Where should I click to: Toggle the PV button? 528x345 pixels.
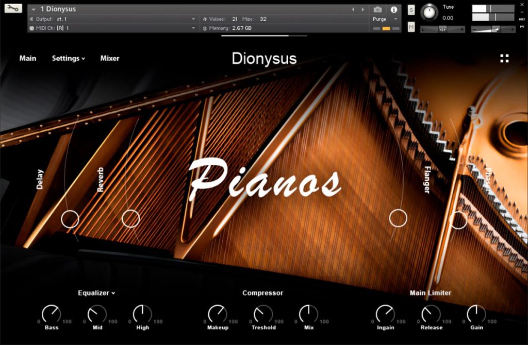tap(522, 27)
